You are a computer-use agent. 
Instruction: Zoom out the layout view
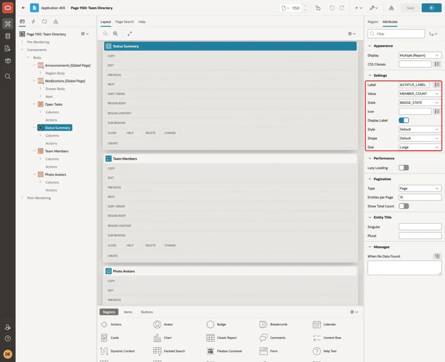106,34
